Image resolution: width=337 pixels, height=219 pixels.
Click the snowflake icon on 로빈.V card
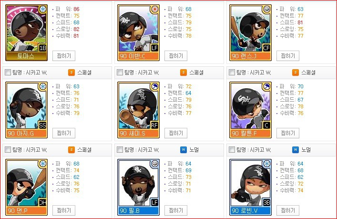tap(267, 164)
